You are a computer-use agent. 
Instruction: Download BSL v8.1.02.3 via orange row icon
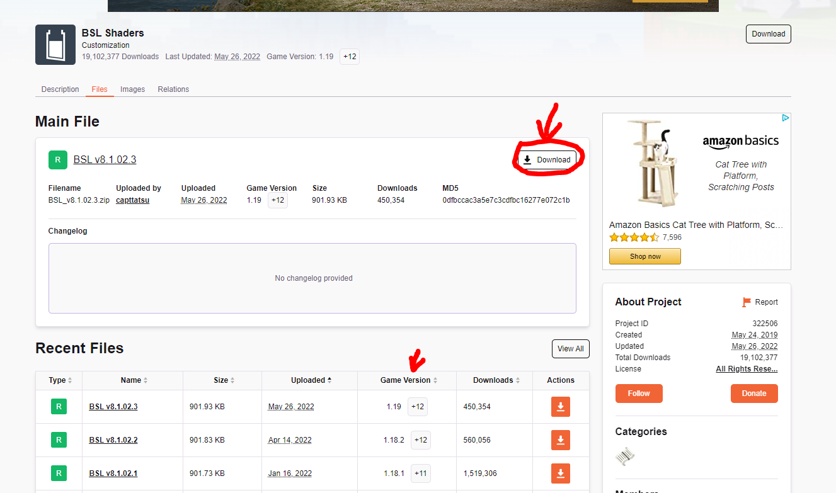(x=560, y=407)
